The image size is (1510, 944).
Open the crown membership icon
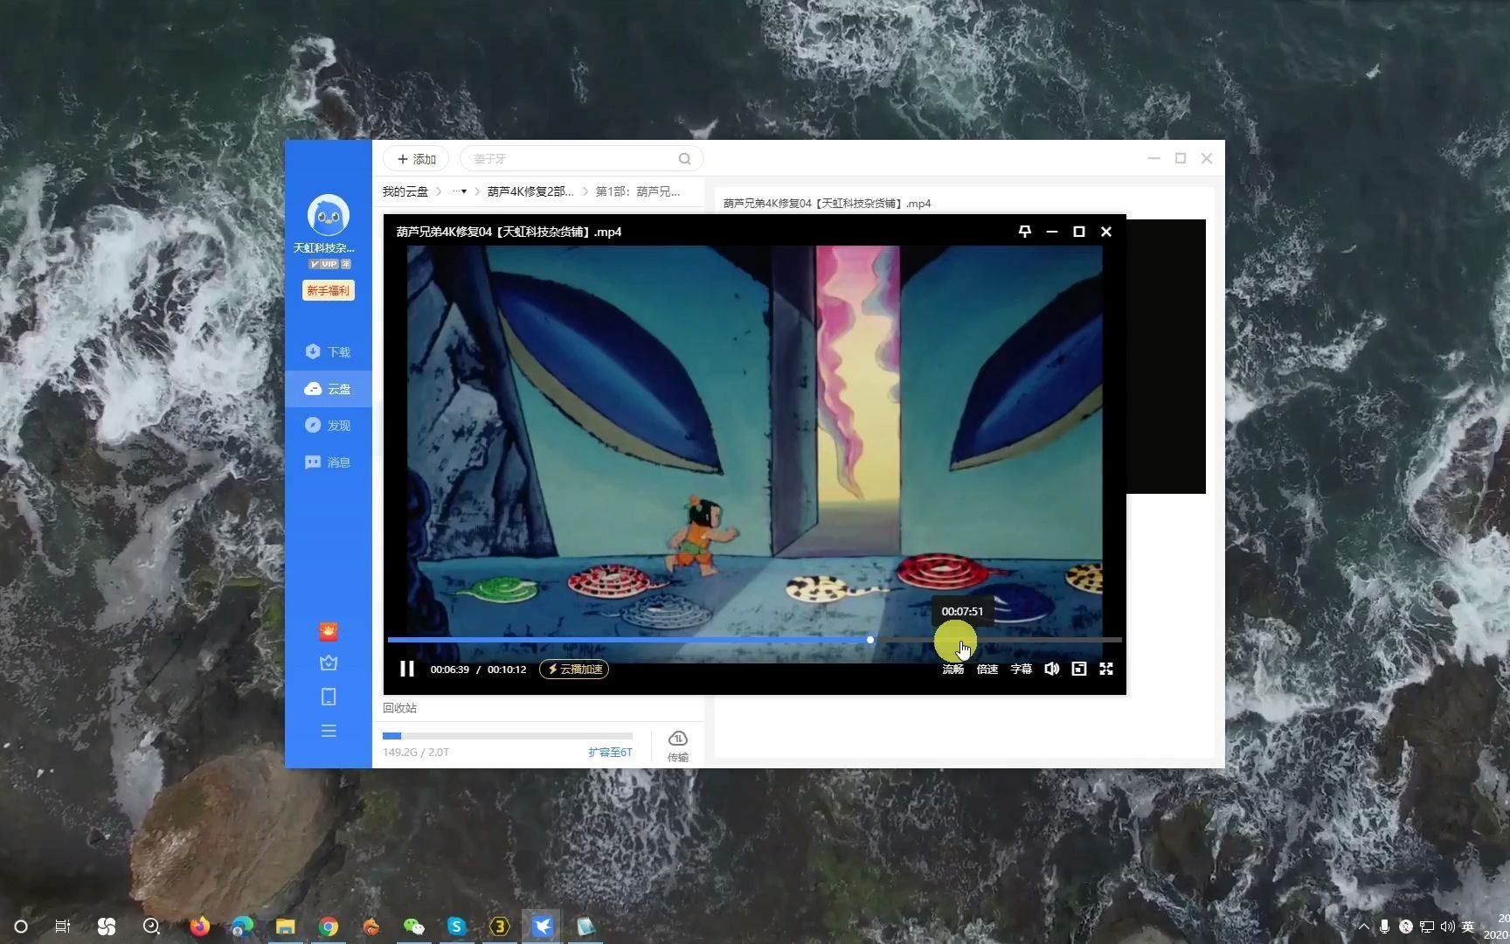coord(329,663)
